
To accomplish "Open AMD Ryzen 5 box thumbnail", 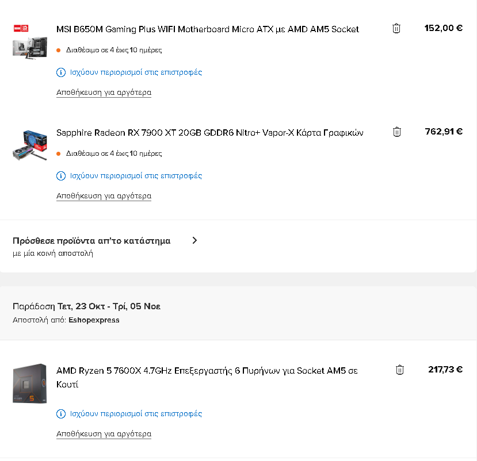I will pos(30,383).
